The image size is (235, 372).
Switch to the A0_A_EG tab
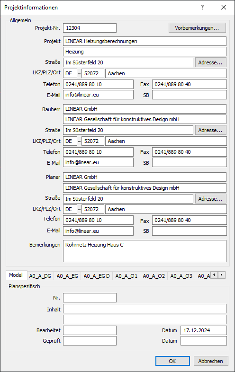pyautogui.click(x=67, y=276)
